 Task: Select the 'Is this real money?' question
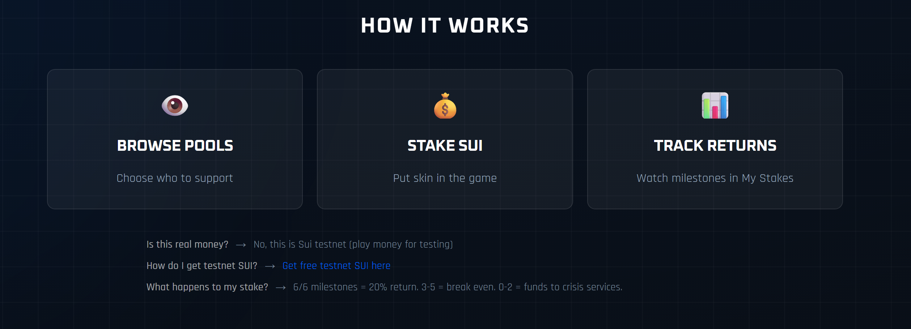187,244
